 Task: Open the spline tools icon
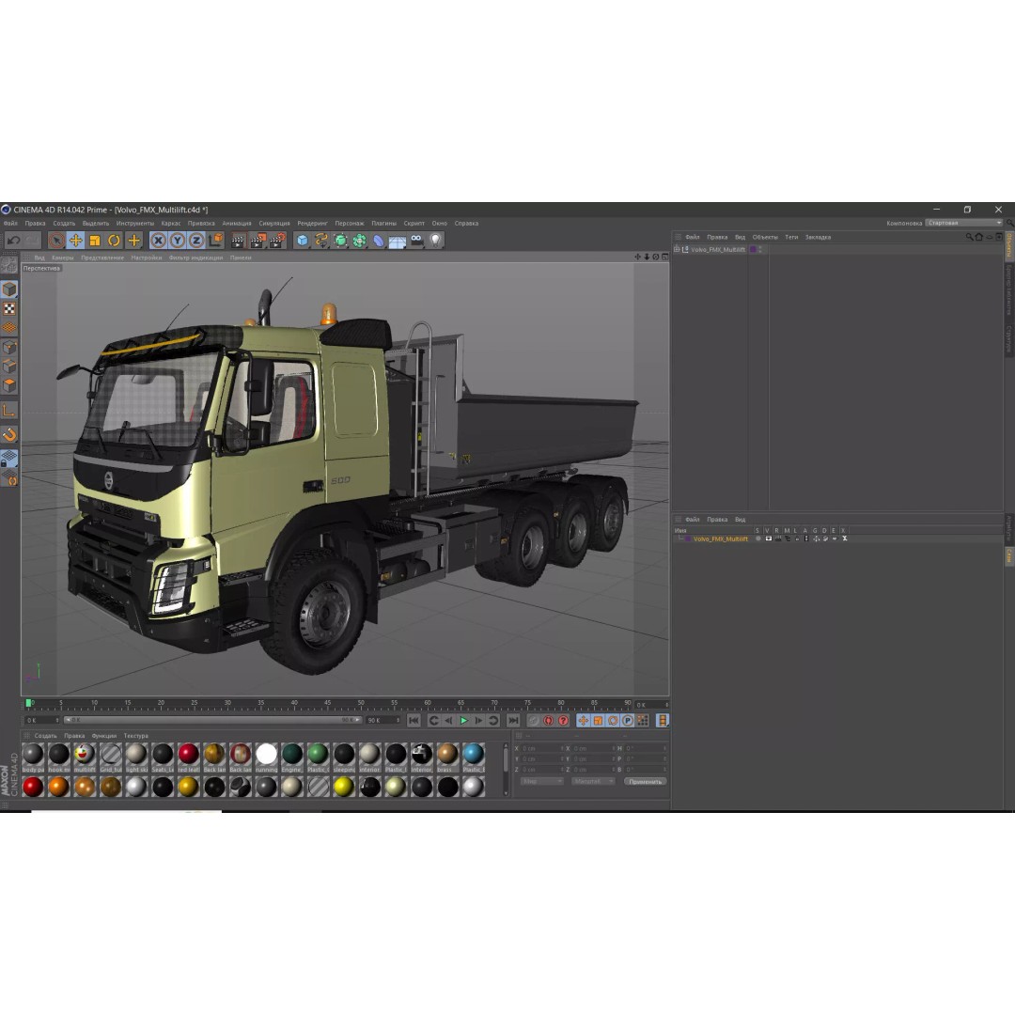[321, 241]
